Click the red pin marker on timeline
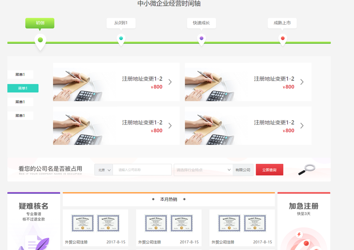The height and width of the screenshot is (250, 354). click(x=283, y=40)
